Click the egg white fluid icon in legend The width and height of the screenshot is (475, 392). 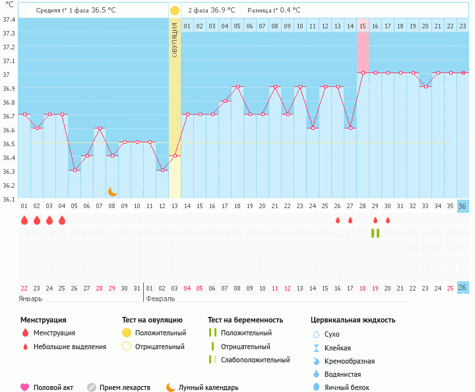point(316,387)
